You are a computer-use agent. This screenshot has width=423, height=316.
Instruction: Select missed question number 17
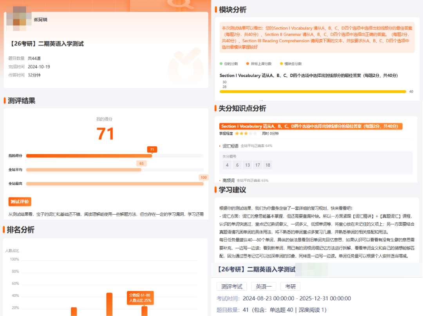point(258,165)
